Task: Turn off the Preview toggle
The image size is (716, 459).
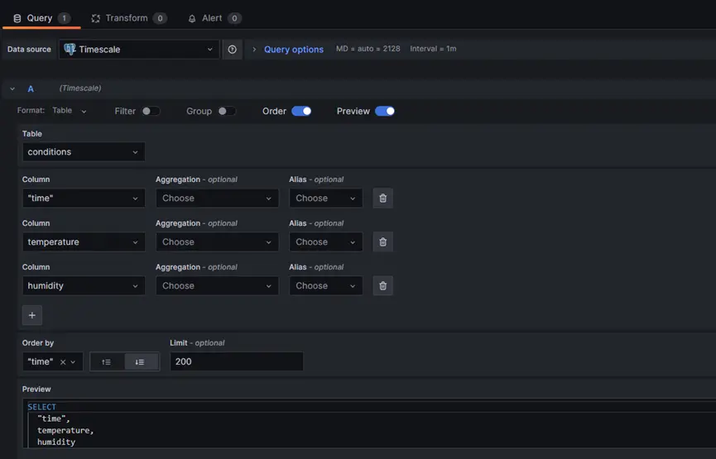Action: pyautogui.click(x=385, y=111)
